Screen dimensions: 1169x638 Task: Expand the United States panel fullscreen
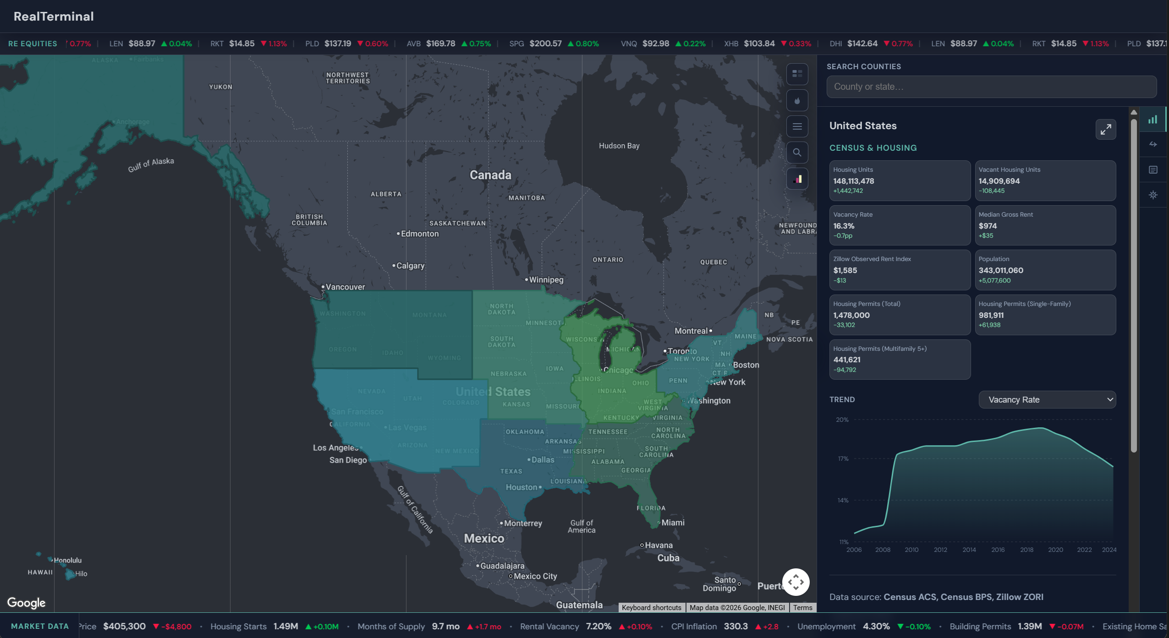click(1105, 130)
